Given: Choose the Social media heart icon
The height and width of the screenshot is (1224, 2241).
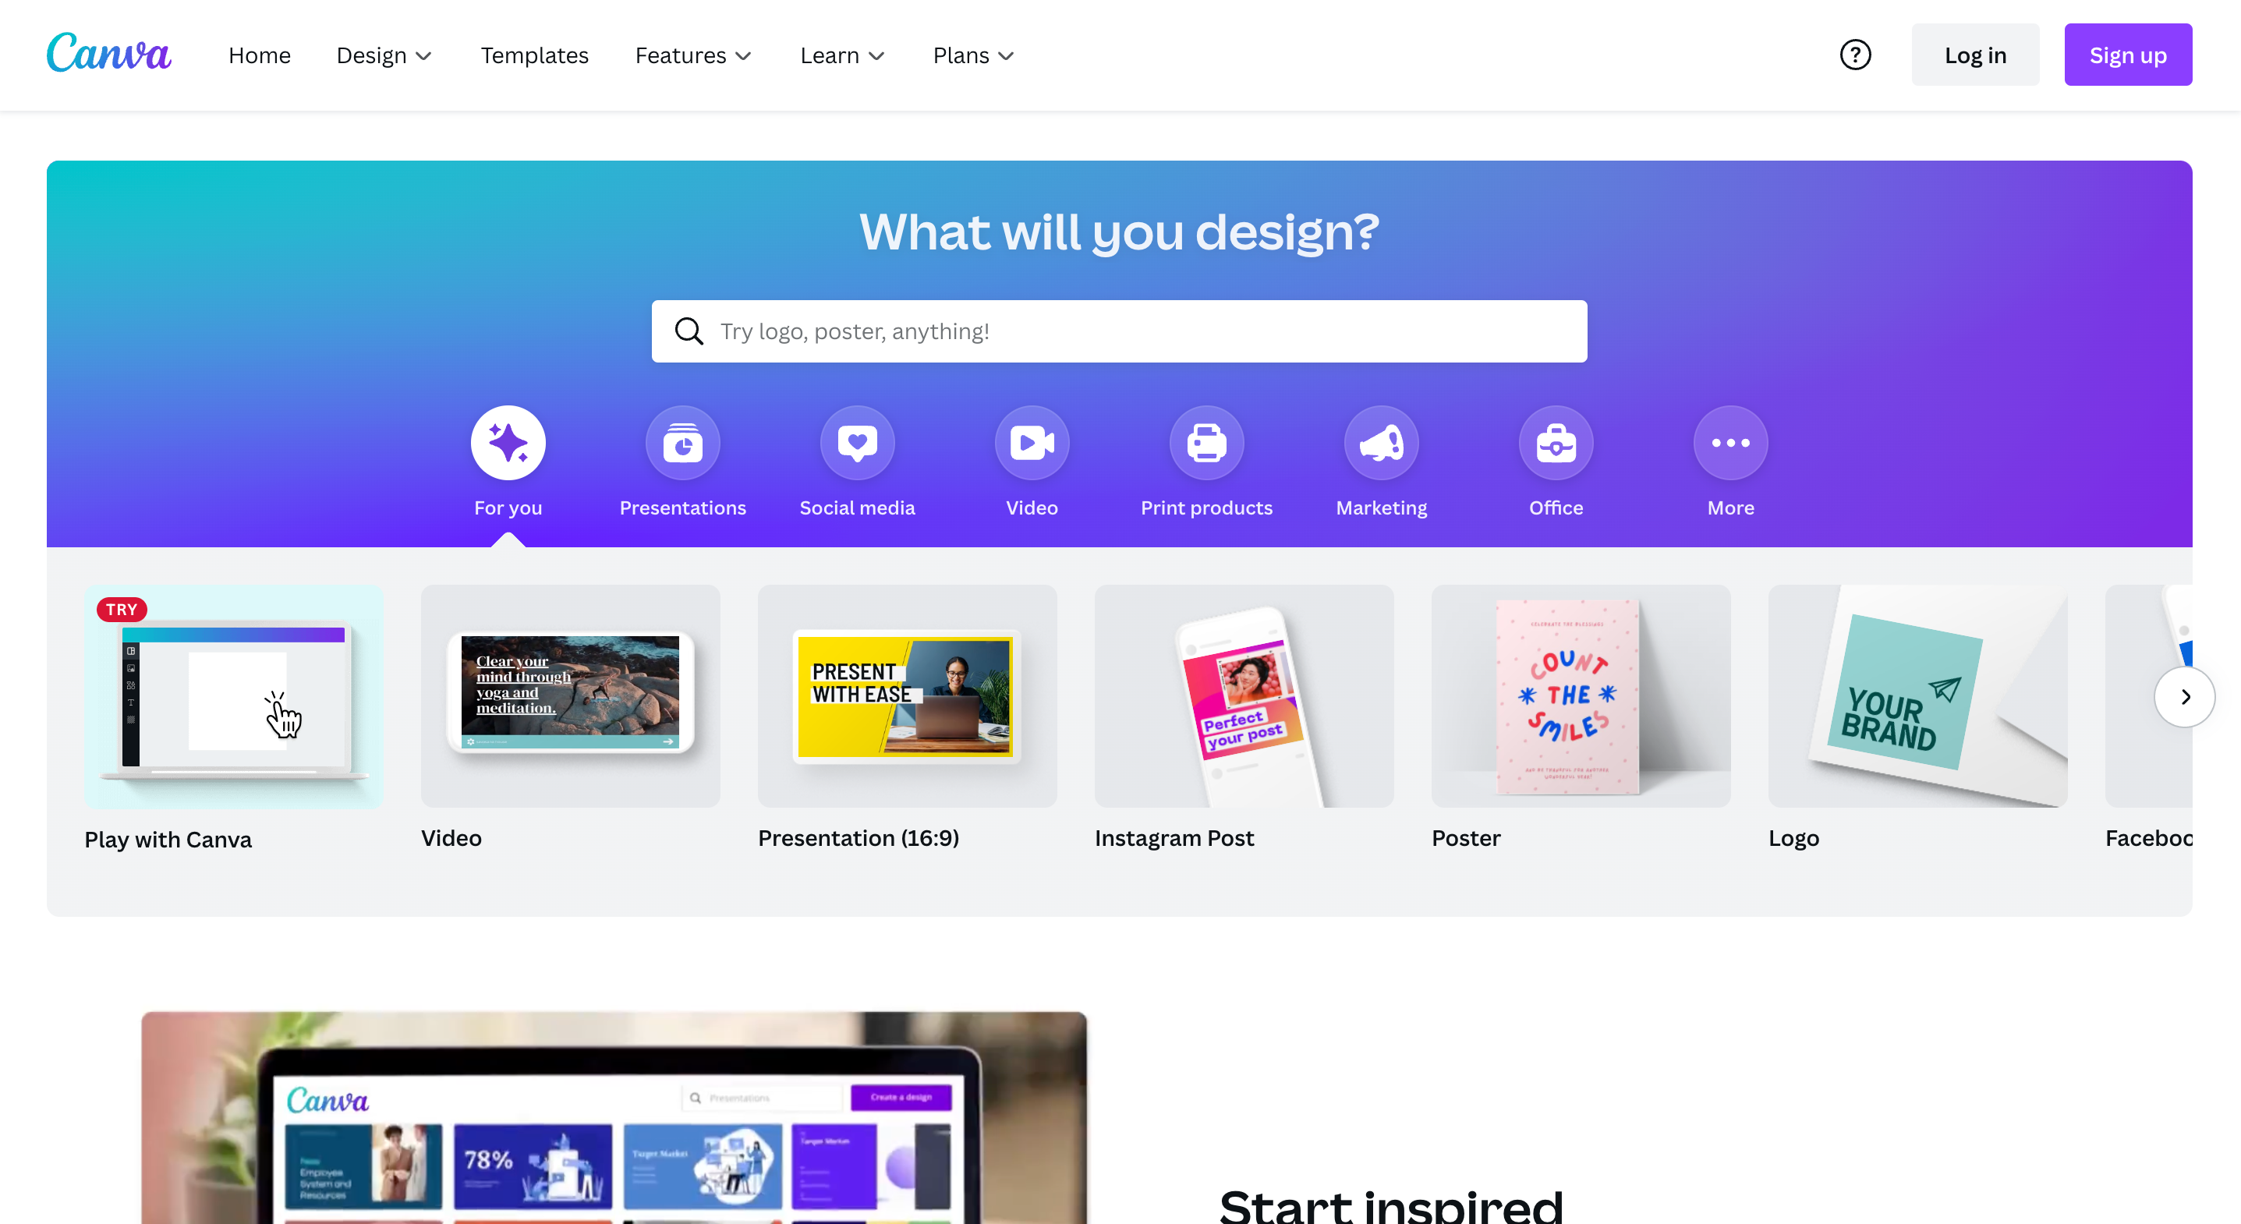Looking at the screenshot, I should (858, 443).
